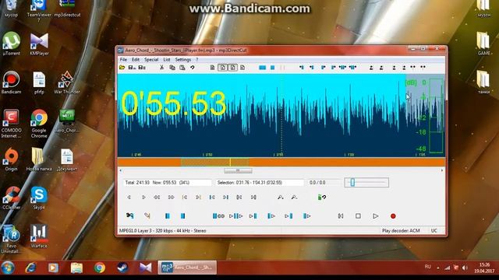Click mp3DirectCut taskbar button
Image resolution: width=499 pixels, height=280 pixels.
click(x=187, y=268)
